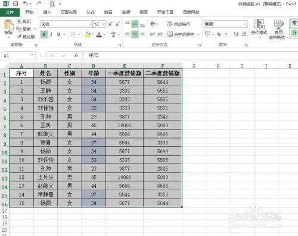Open the font size dropdown showing 12
The image size is (298, 236).
pyautogui.click(x=104, y=24)
